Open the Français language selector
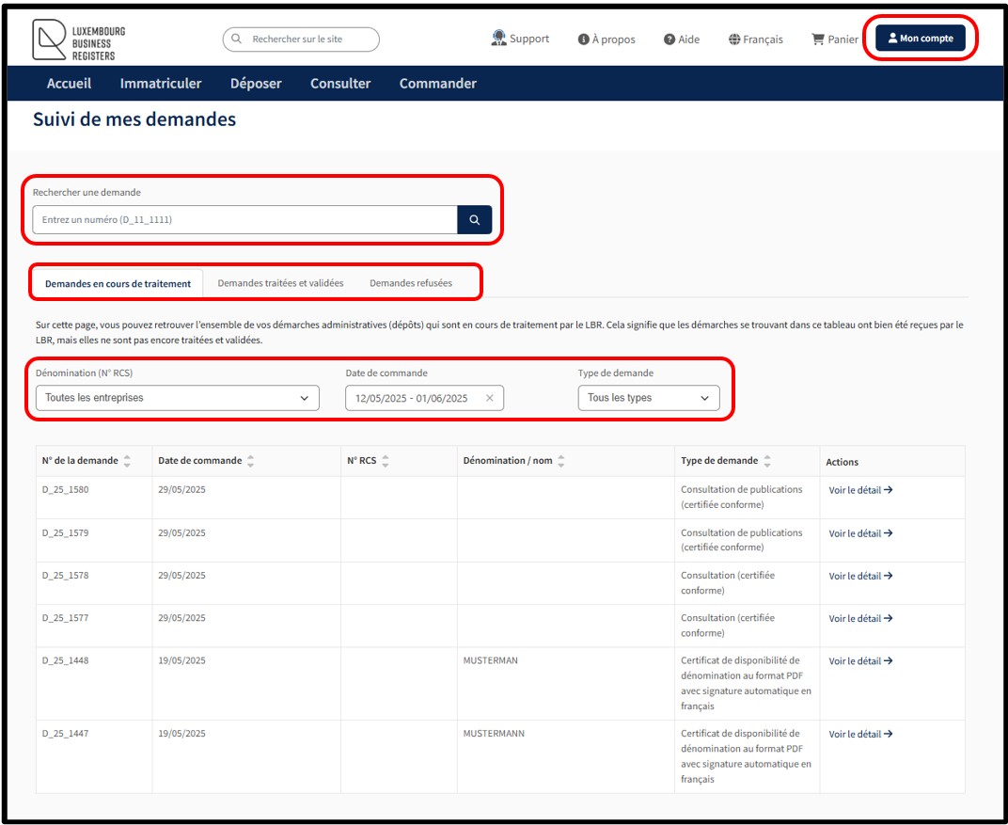 pos(755,40)
